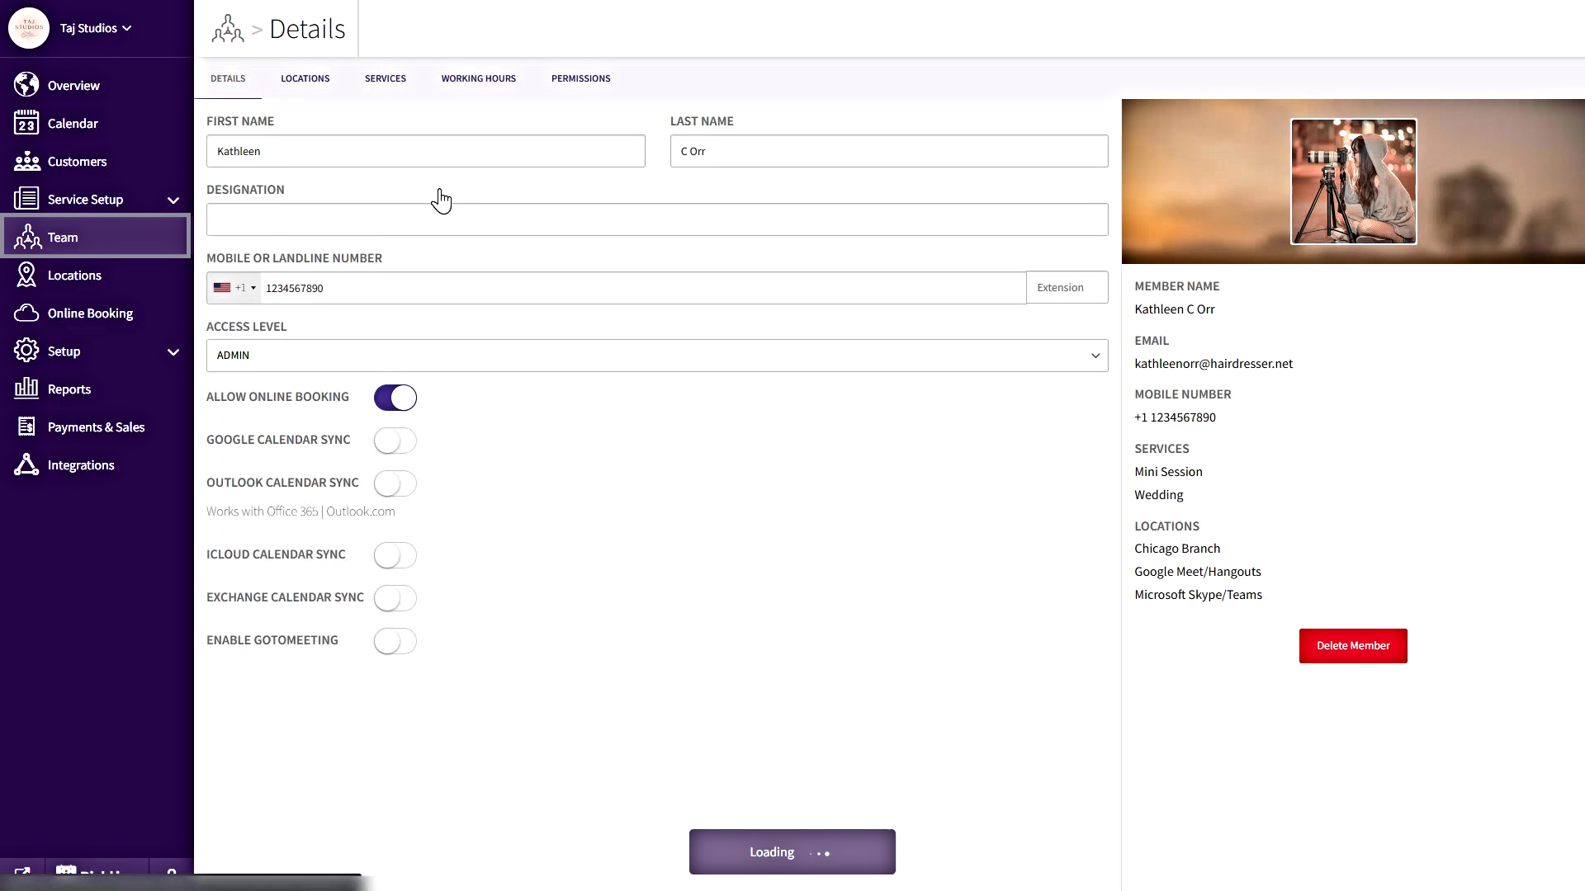Open the Access Level ADMIN dropdown

(656, 356)
